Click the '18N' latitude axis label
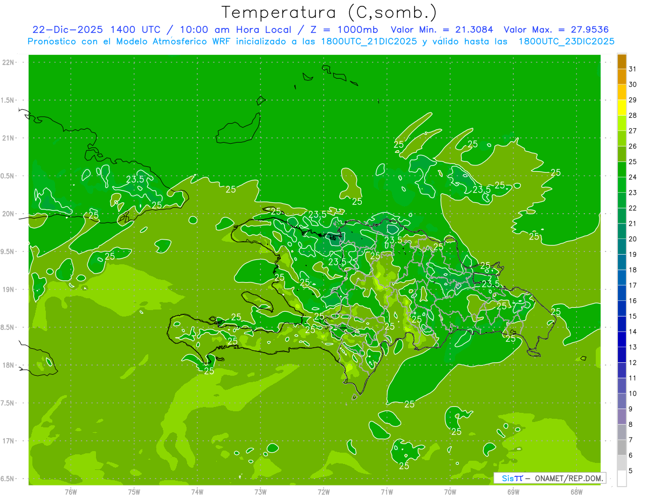Image resolution: width=647 pixels, height=499 pixels. [x=9, y=365]
